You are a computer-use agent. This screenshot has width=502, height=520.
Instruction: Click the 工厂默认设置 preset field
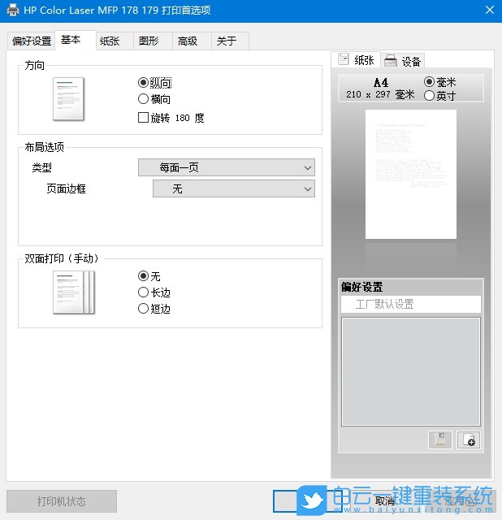click(411, 304)
